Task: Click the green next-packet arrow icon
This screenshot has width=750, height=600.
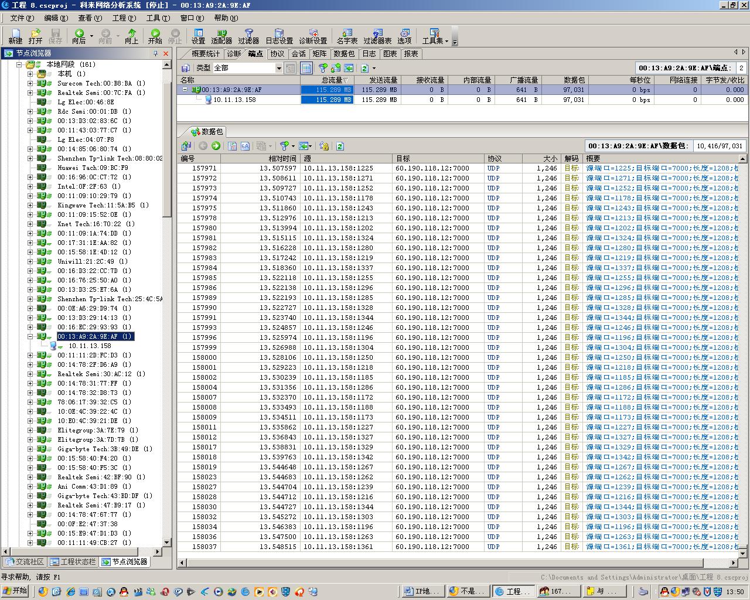Action: click(216, 146)
